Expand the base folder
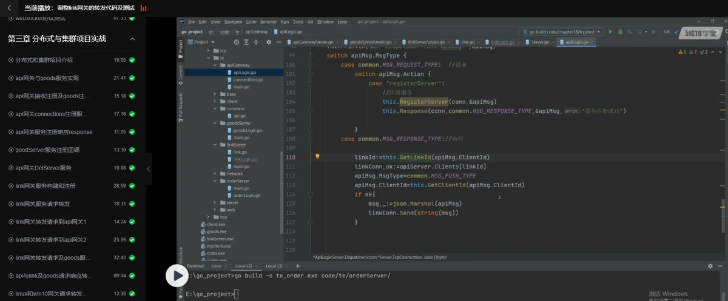 click(x=215, y=94)
